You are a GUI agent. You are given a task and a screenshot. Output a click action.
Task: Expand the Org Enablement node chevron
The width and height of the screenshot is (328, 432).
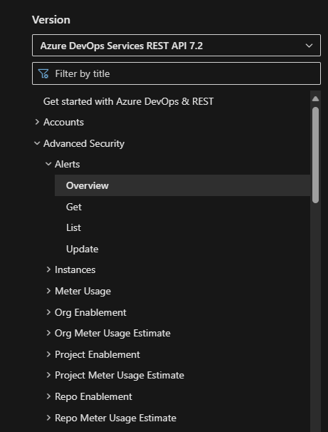(x=48, y=312)
